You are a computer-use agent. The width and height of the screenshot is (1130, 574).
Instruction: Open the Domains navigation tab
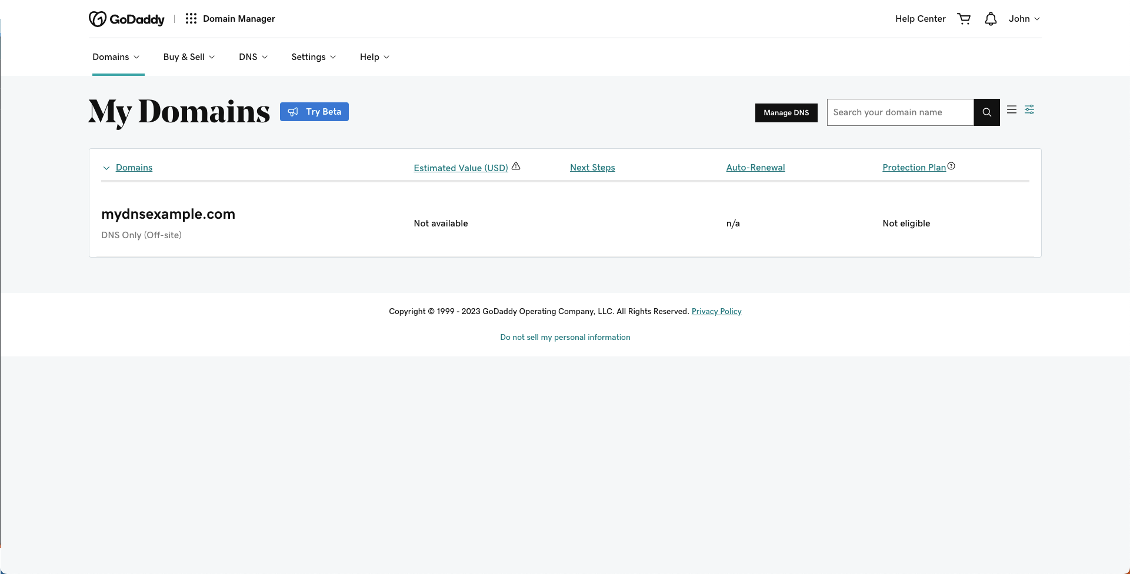(x=116, y=57)
